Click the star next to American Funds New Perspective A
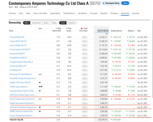This screenshot has height=122, width=153. click(x=40, y=107)
